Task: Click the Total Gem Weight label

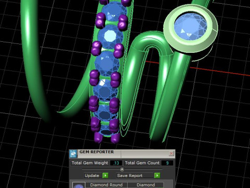Action: [x=90, y=163]
